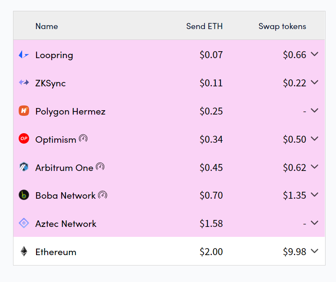Click the Ethereum diamond logo

pyautogui.click(x=24, y=251)
